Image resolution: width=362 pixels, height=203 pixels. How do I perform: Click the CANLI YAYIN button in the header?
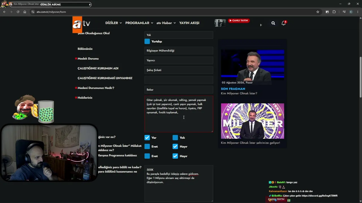click(239, 21)
